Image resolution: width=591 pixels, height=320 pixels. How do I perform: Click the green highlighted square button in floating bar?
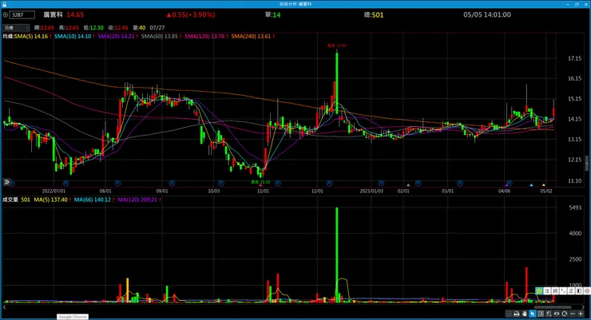pos(539,291)
